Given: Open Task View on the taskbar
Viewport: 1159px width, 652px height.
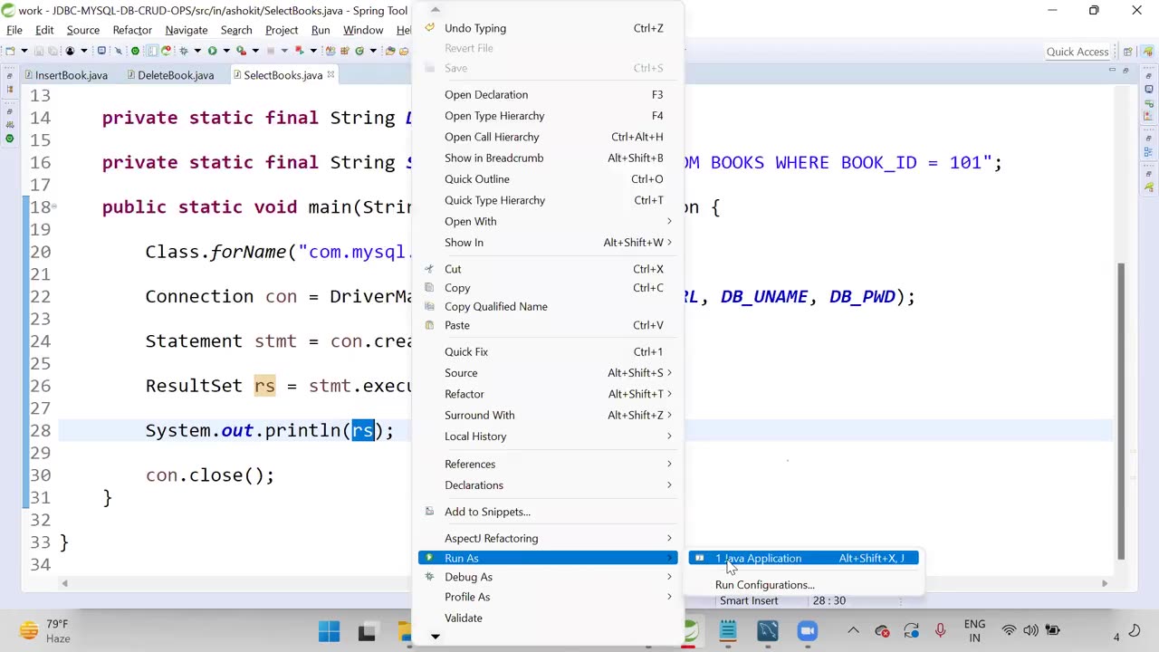Looking at the screenshot, I should click(x=367, y=630).
